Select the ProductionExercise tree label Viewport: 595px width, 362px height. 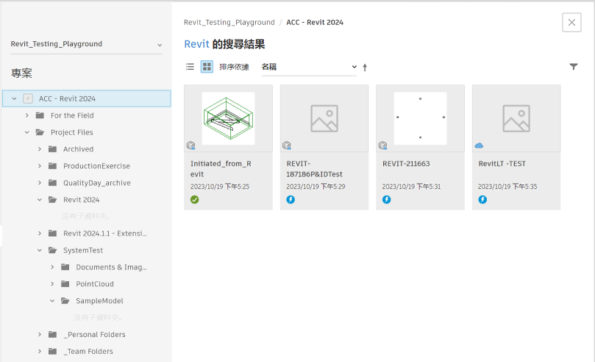coord(96,166)
